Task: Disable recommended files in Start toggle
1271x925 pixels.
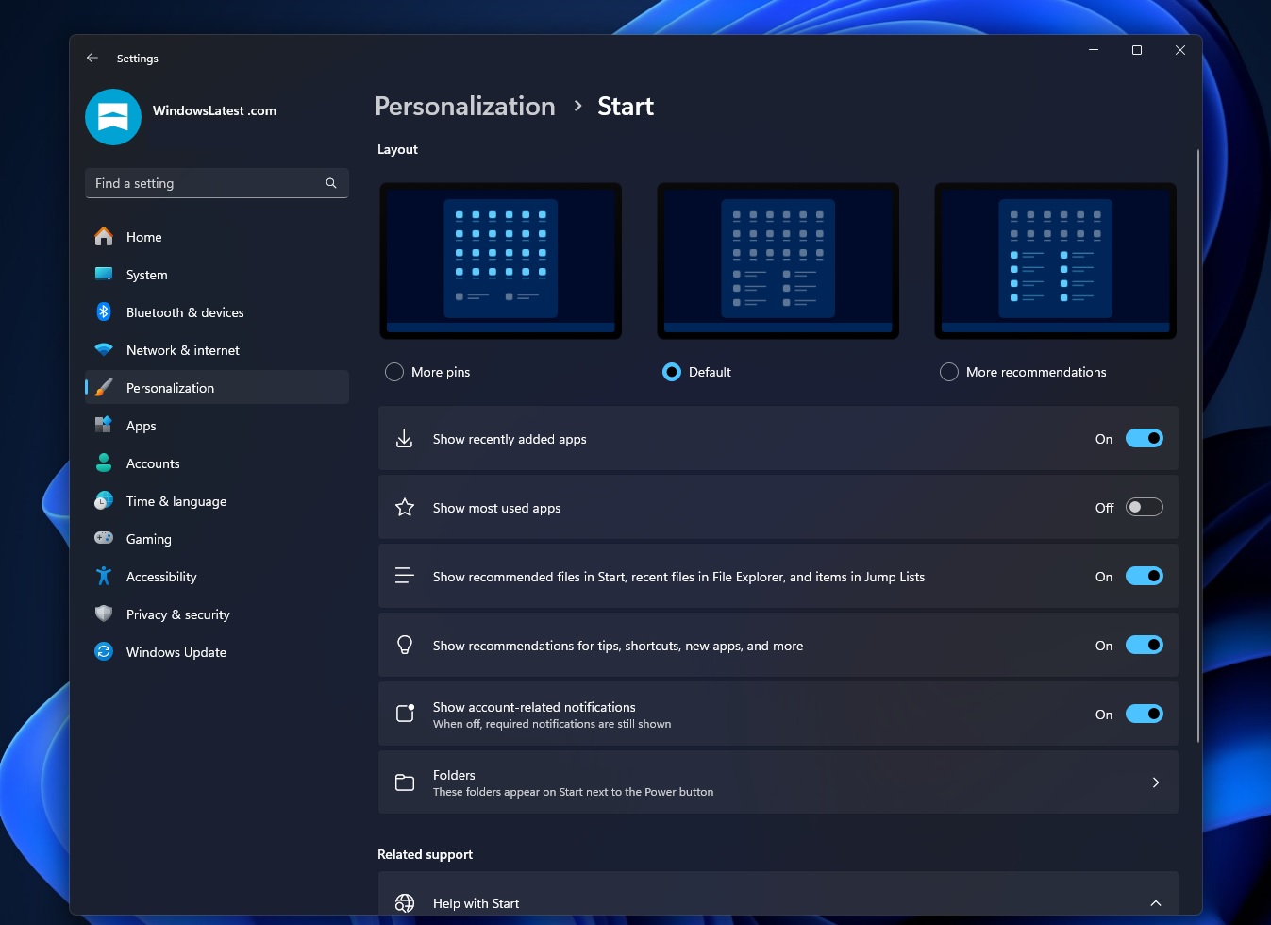Action: 1145,576
